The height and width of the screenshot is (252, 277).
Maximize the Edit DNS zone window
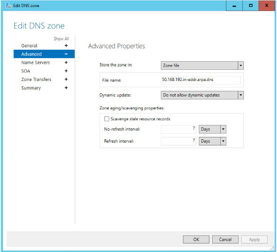tap(251, 6)
